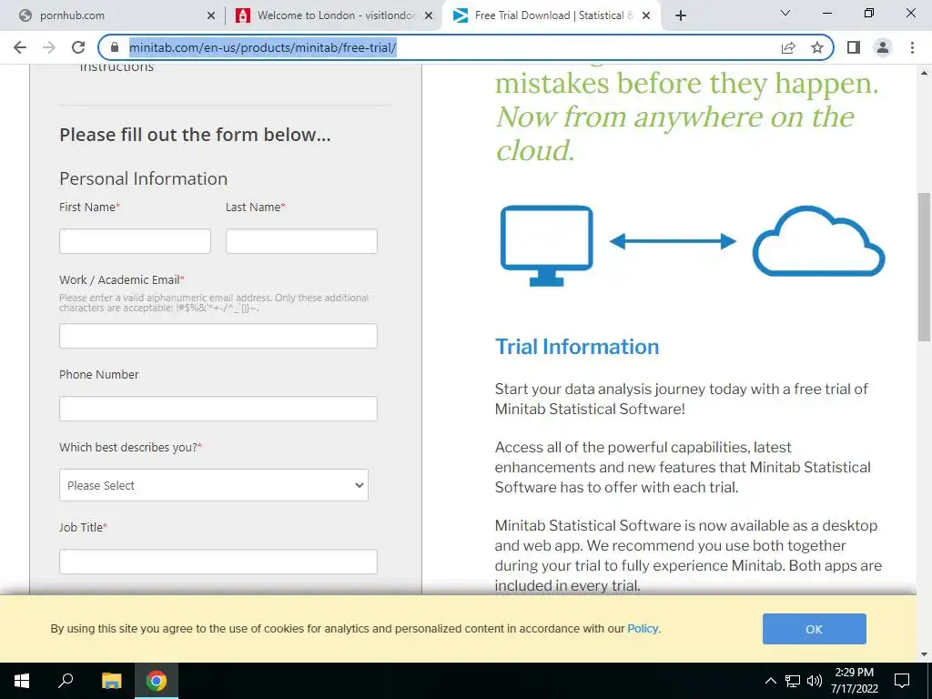This screenshot has width=932, height=699.
Task: Select the Free Trial Download tab
Action: 552,15
